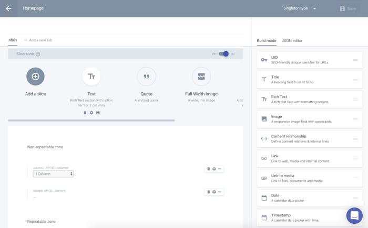Click the 'columns API ID : columns' label
368x228 pixels.
tap(50, 168)
